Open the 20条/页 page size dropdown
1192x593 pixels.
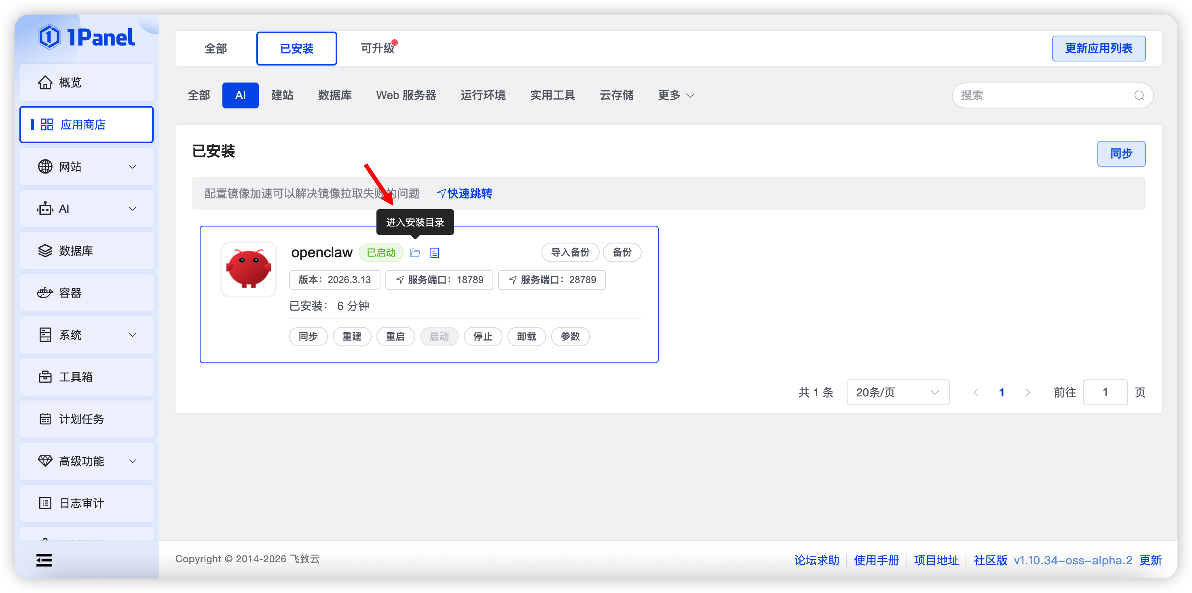tap(898, 392)
